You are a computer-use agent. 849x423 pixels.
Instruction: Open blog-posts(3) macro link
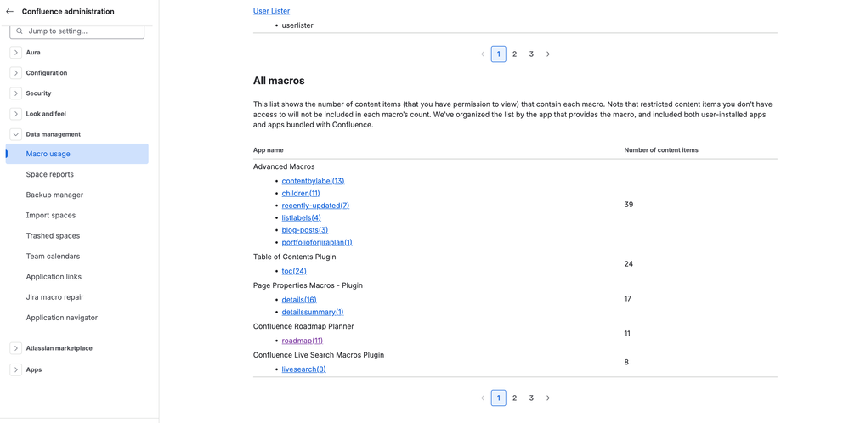point(305,230)
